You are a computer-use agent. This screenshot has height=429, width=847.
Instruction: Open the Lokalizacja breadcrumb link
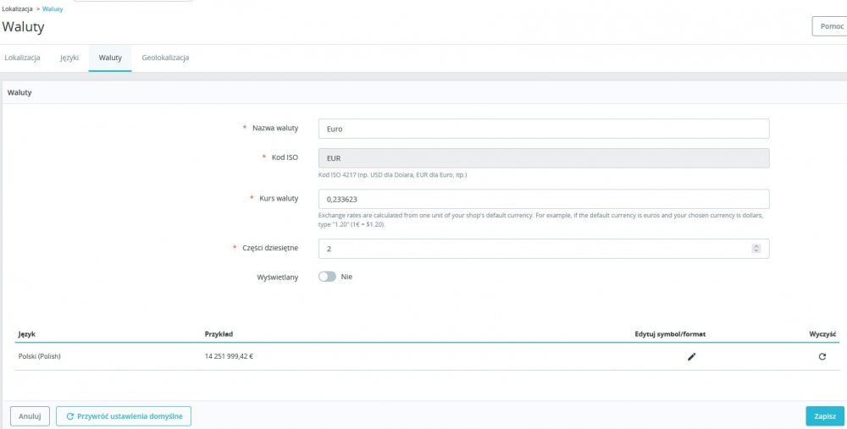coord(17,8)
